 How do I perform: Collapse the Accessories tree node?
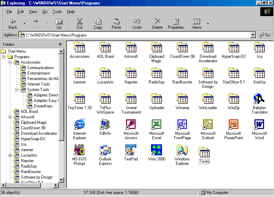[10, 62]
